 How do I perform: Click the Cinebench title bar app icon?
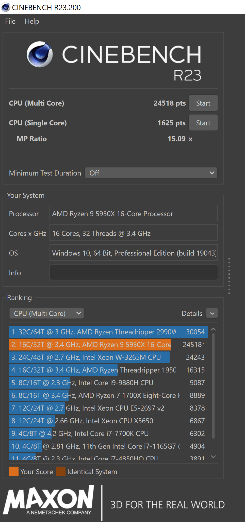pos(6,7)
